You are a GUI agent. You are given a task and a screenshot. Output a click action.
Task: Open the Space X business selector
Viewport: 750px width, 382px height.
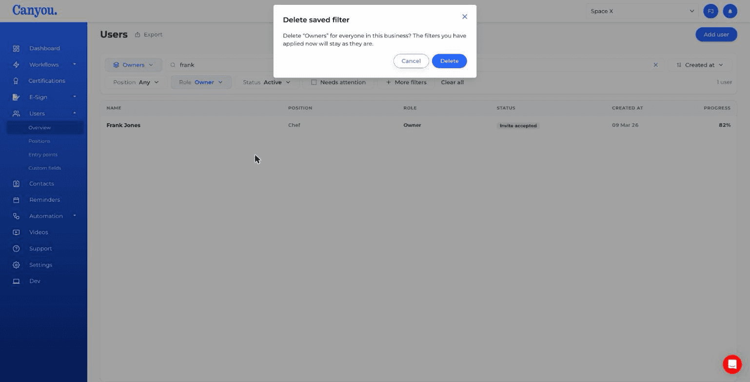tap(642, 11)
